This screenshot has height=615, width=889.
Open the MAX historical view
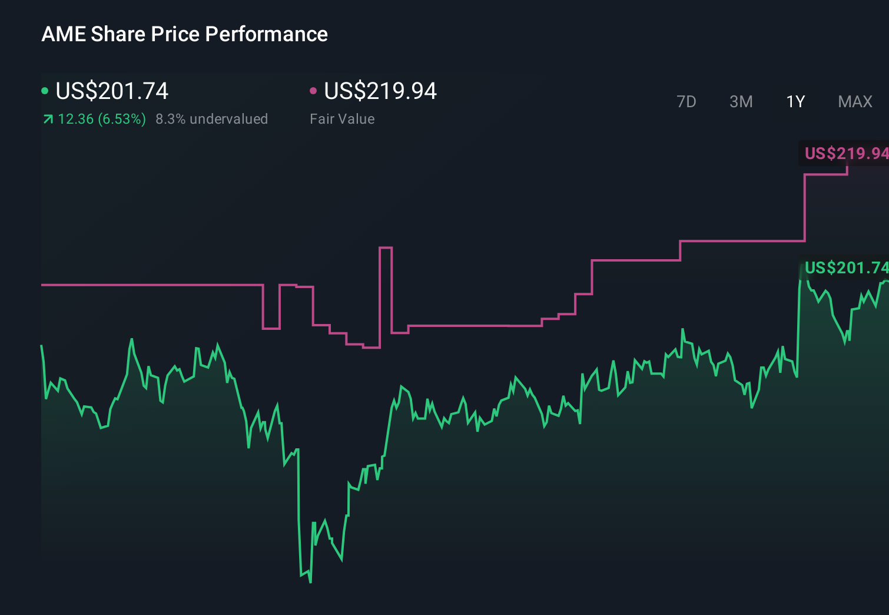(854, 101)
